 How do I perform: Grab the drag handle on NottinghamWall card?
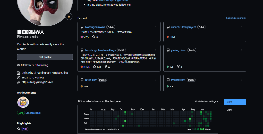(155, 27)
